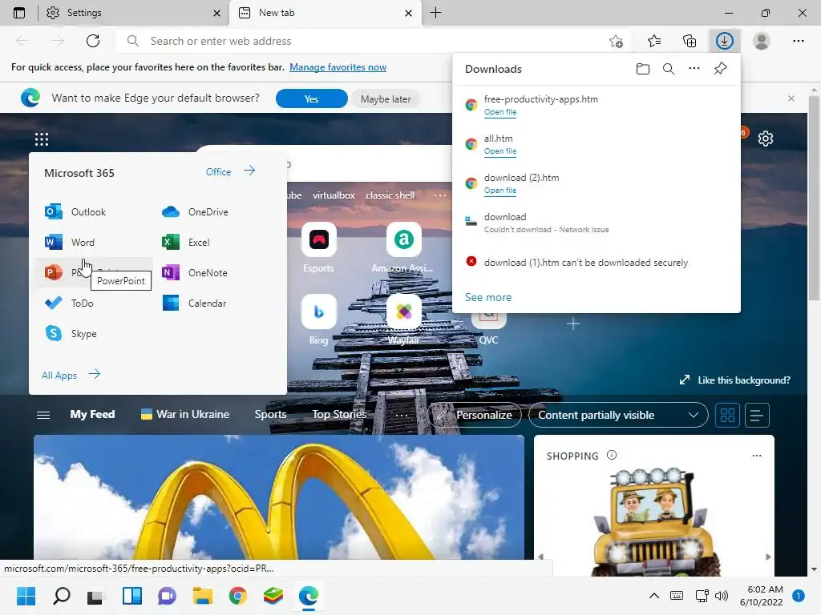This screenshot has height=615, width=821.
Task: Dismiss default browser prompt bar
Action: point(791,98)
